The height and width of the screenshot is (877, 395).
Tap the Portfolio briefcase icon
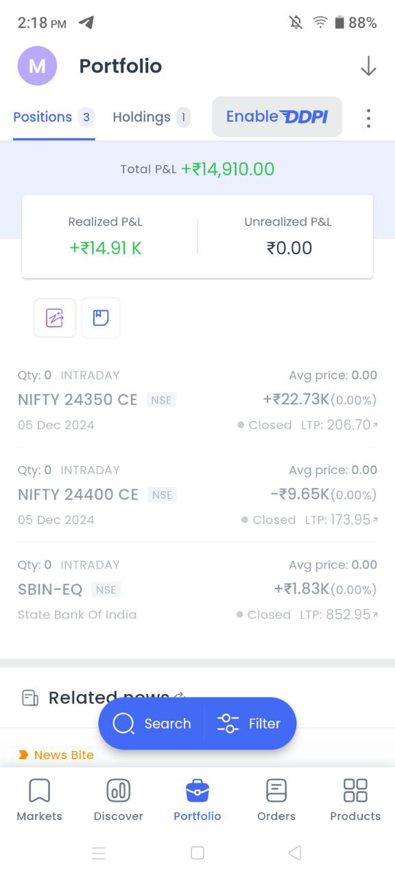197,791
